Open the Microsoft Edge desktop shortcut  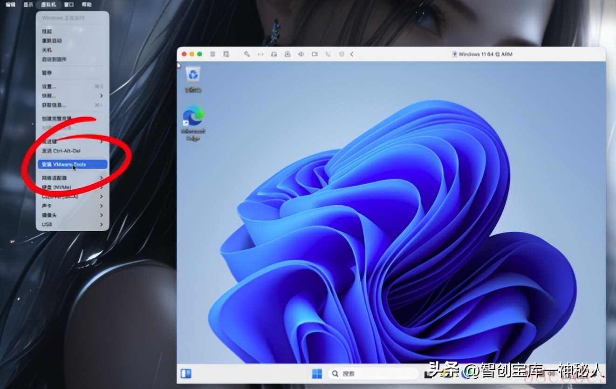point(193,122)
